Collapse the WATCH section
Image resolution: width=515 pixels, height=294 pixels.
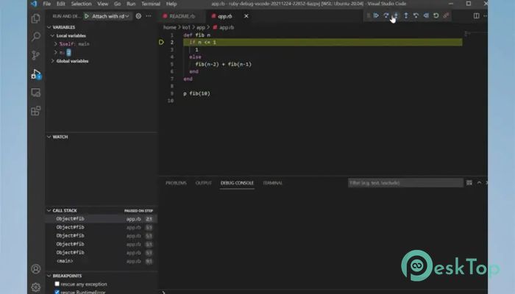[49, 137]
